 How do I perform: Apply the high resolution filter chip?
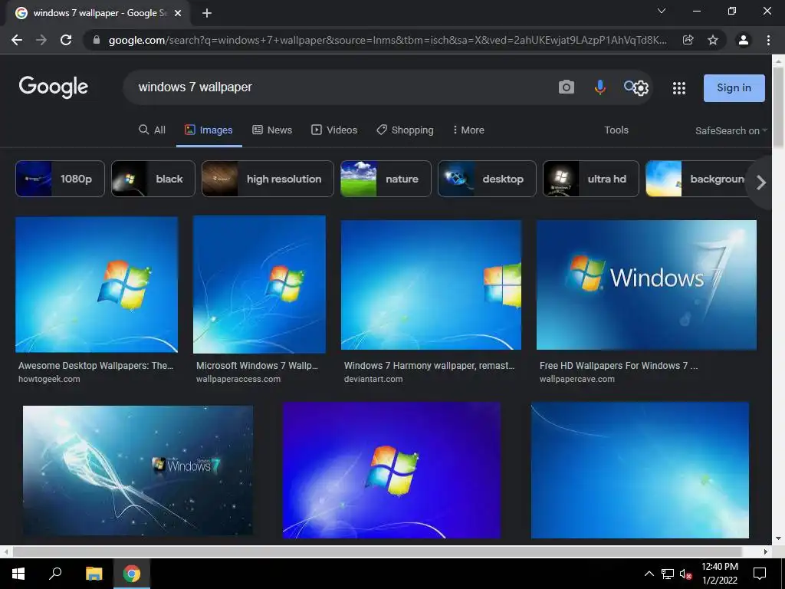268,179
